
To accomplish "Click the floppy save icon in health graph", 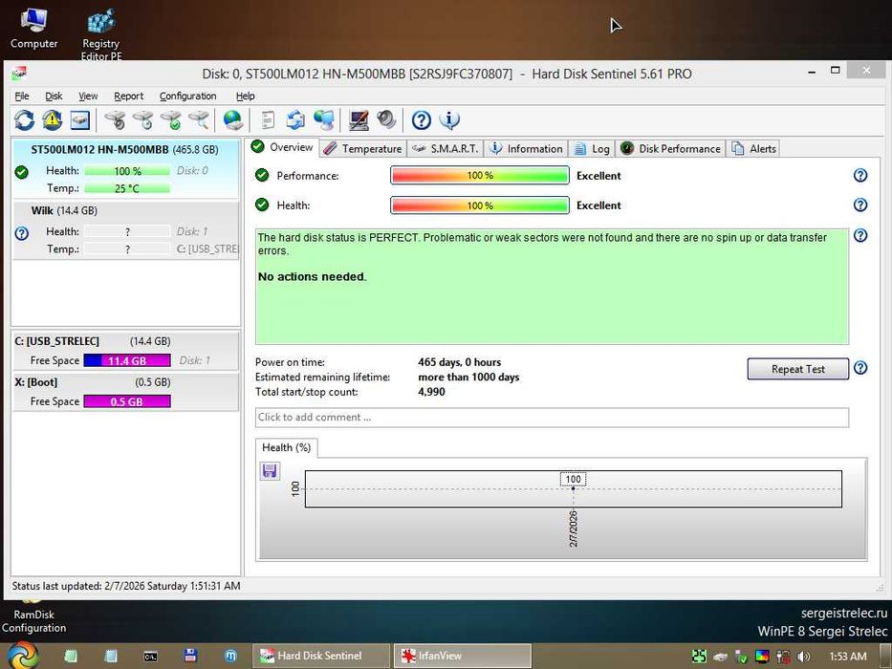I will coord(270,471).
